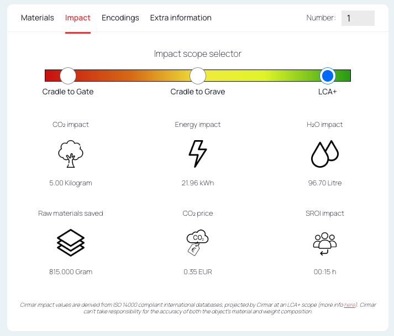The image size is (394, 336).
Task: Open the Materials tab
Action: coord(38,18)
